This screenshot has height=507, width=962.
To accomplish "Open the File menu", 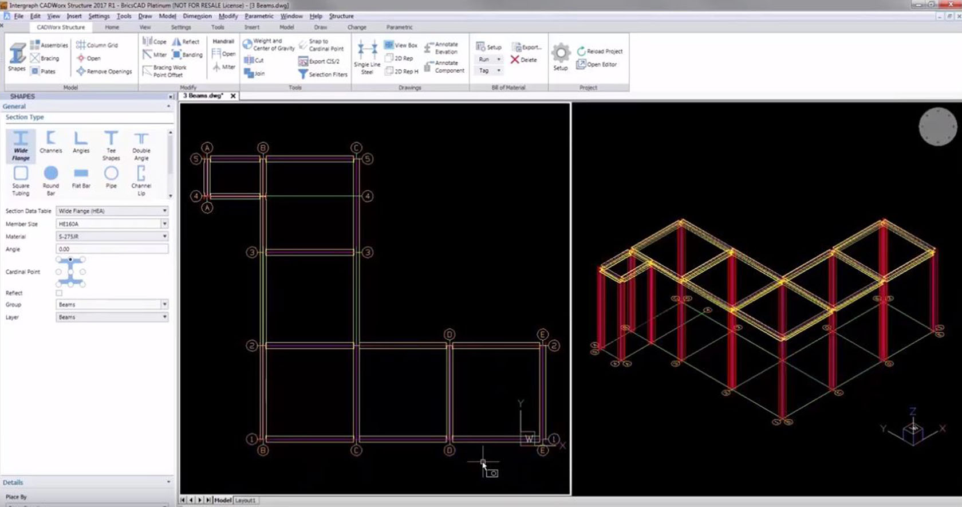I will point(19,16).
